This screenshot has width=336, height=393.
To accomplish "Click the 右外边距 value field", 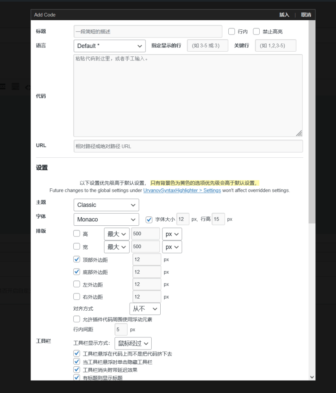I will click(146, 297).
